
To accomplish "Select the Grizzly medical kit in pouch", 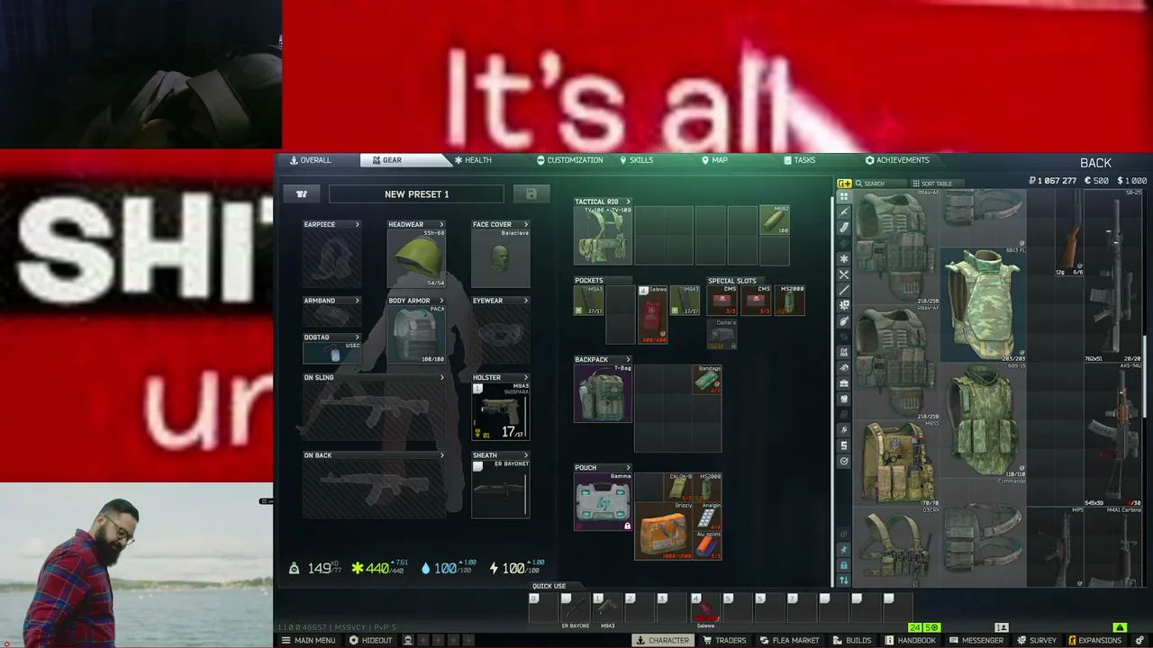I will (x=664, y=531).
